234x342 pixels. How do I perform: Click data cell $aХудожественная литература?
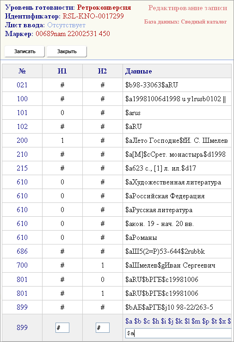pos(177,182)
